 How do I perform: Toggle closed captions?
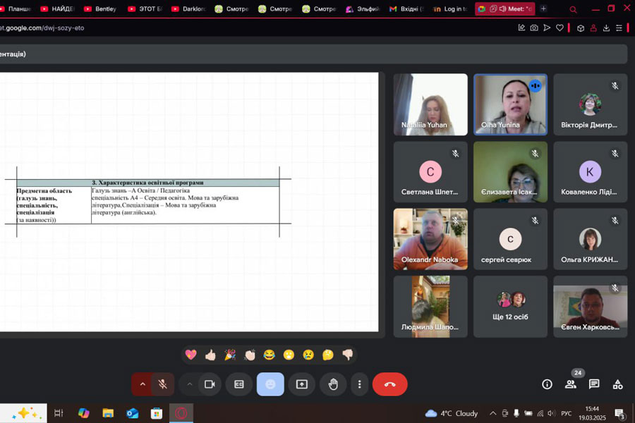coord(239,384)
